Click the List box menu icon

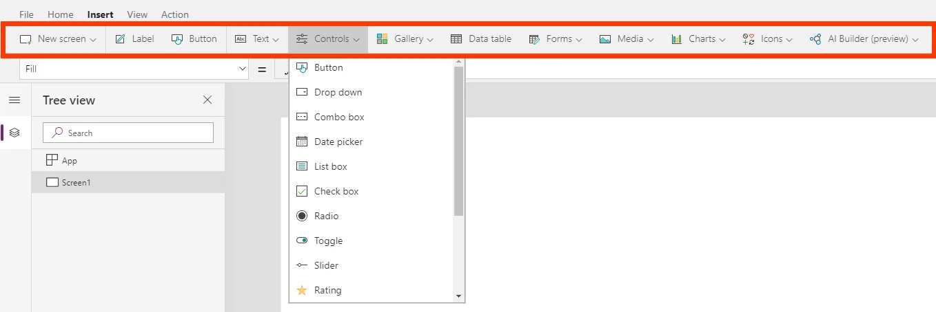pyautogui.click(x=302, y=166)
